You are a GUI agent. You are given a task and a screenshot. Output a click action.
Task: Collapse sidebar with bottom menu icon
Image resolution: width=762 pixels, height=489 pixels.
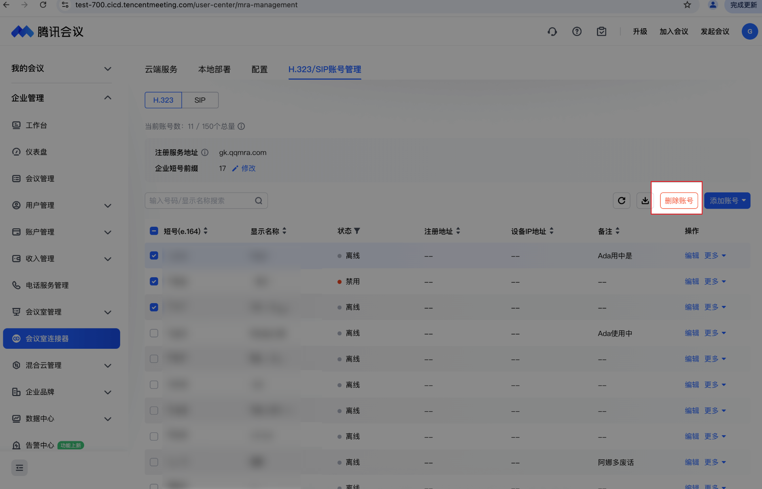click(x=19, y=468)
